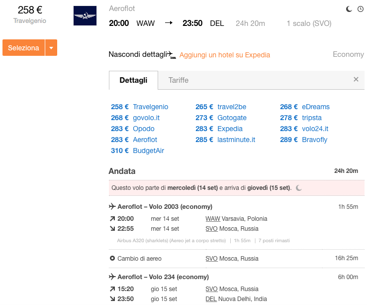Click the 'Economy' class label

point(348,54)
